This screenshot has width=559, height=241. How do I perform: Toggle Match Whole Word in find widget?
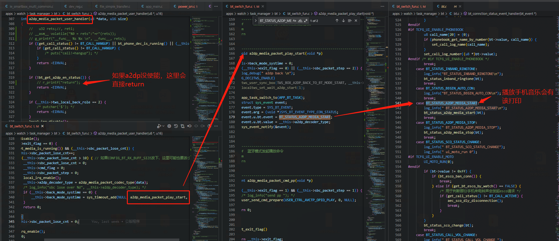(300, 21)
